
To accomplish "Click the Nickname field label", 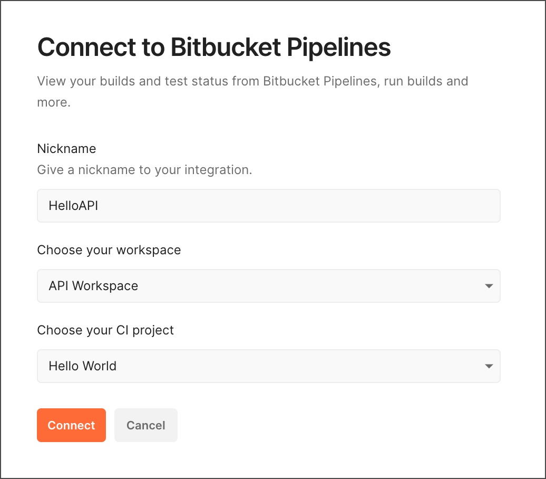I will coord(66,149).
